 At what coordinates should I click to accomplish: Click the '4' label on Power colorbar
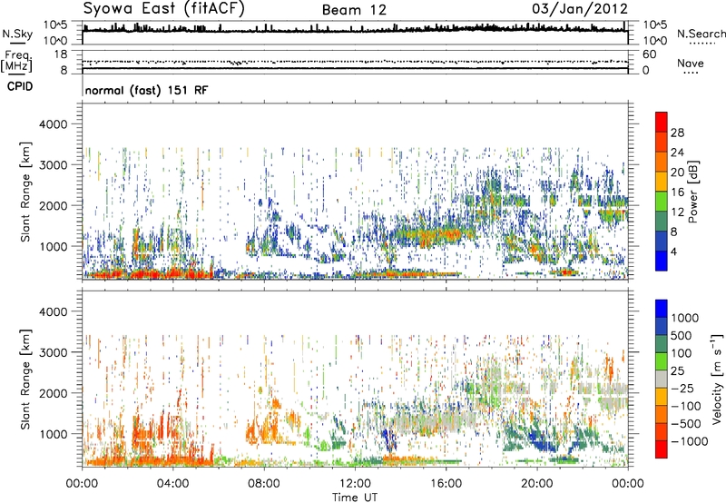tap(673, 251)
